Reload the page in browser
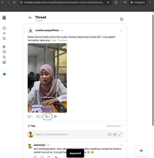 (14, 2)
